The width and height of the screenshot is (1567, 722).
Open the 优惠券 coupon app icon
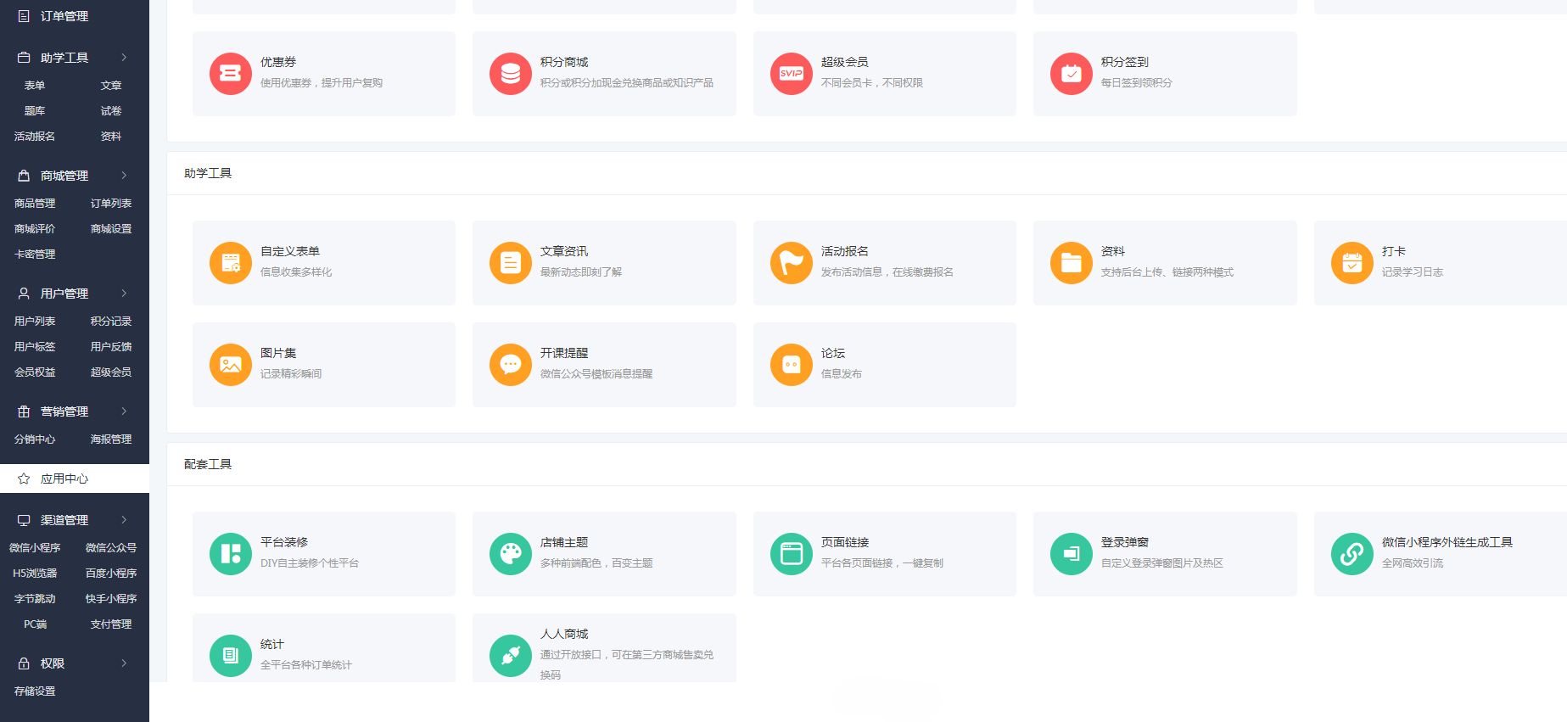coord(231,74)
